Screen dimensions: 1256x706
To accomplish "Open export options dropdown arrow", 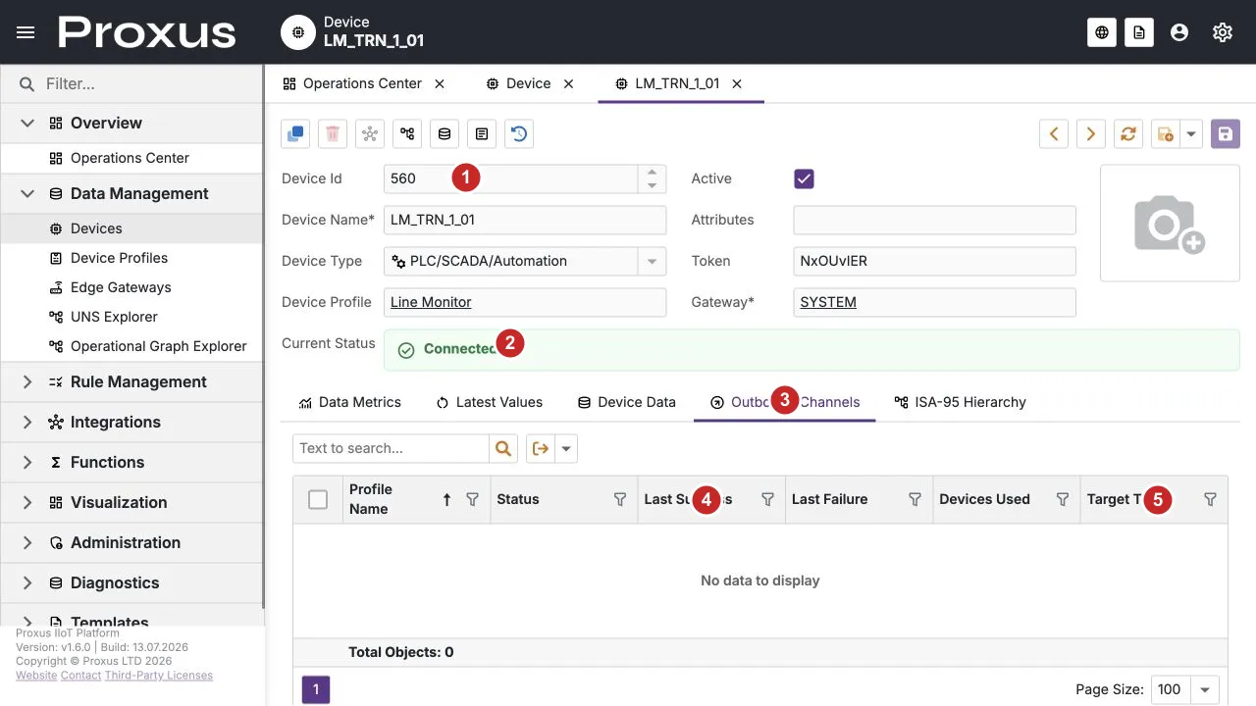I will 566,448.
